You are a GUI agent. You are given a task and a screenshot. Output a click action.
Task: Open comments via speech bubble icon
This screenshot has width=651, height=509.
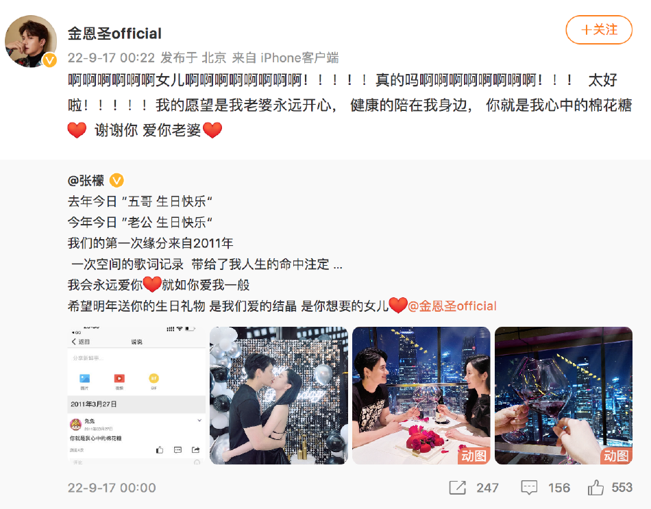(529, 487)
